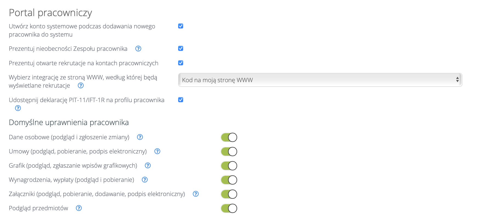Viewport: 483px width, 219px height.
Task: Open the Kod na moją stronę WWW dropdown
Action: click(320, 80)
